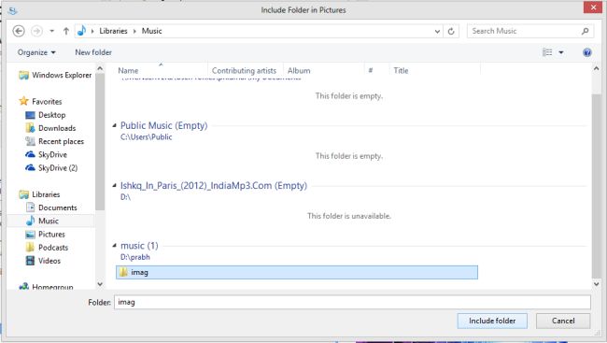Refresh the Music folder view
The width and height of the screenshot is (607, 343).
(451, 32)
